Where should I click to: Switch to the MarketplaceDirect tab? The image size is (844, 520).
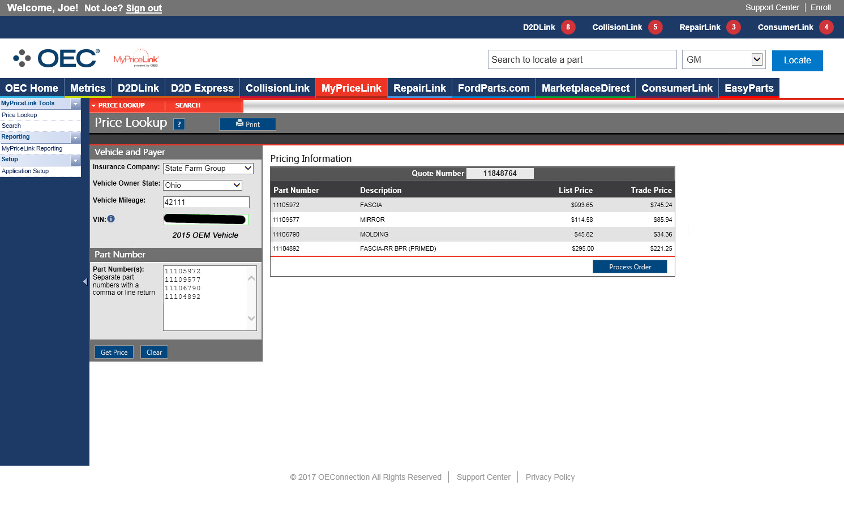(x=585, y=88)
